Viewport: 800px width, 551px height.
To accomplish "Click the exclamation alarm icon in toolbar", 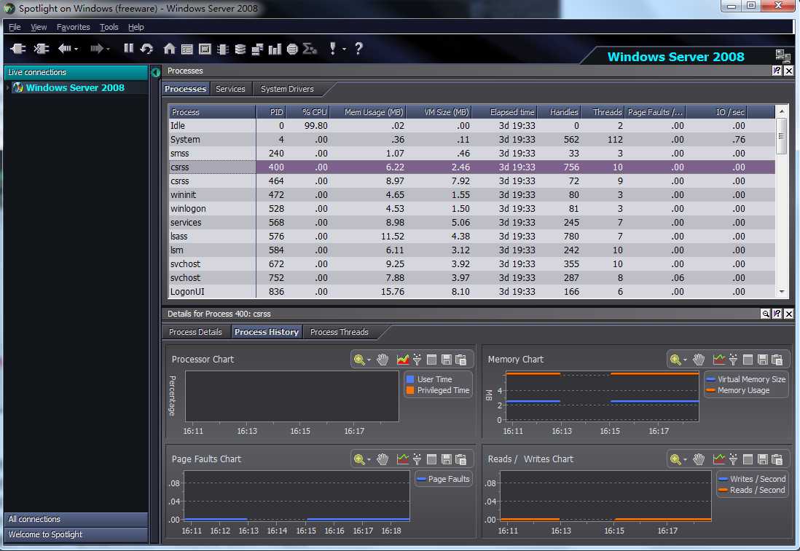I will click(333, 49).
